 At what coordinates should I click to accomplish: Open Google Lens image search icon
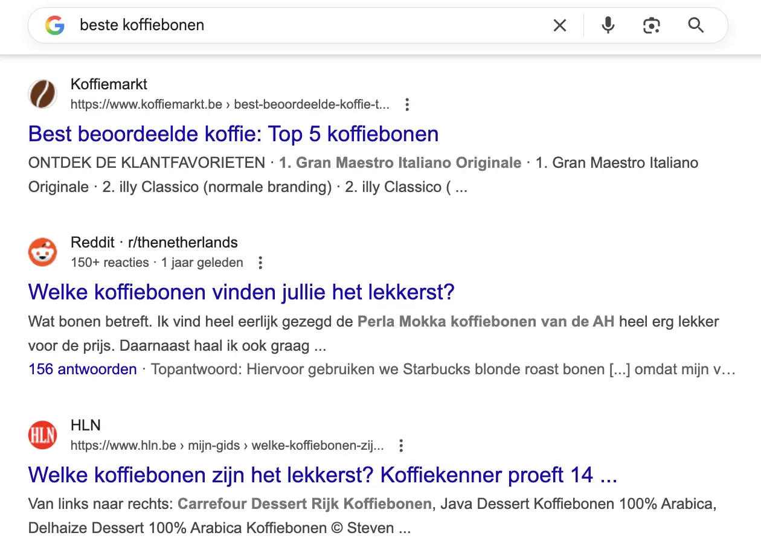click(652, 25)
